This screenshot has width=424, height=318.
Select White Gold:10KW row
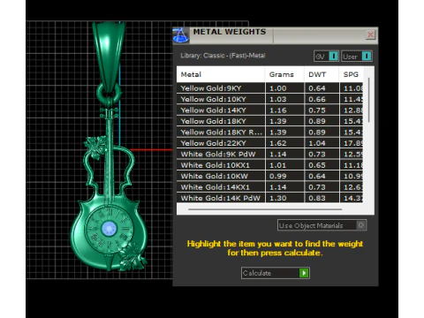click(269, 176)
